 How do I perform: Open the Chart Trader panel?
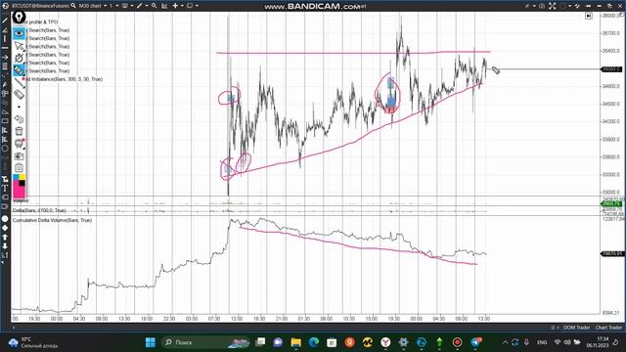608,328
